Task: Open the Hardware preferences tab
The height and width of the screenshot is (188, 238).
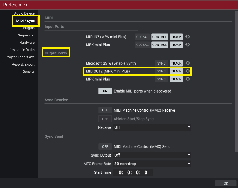Action: point(27,43)
